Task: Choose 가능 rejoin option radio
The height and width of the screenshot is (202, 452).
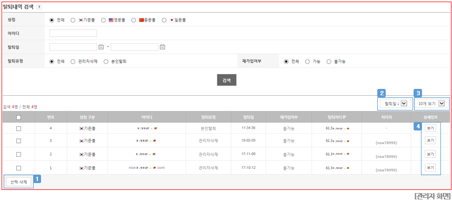Action: coord(307,62)
